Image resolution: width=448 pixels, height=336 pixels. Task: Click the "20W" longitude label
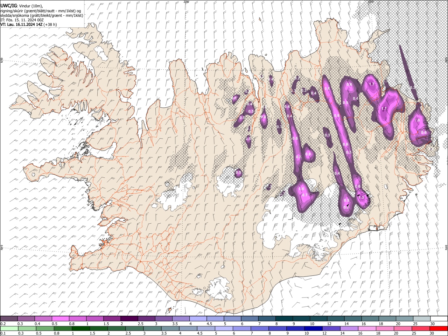click(186, 2)
